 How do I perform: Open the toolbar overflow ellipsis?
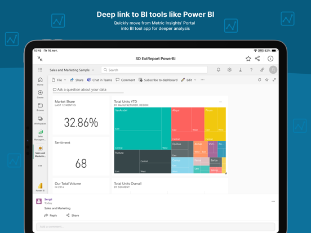(202, 80)
